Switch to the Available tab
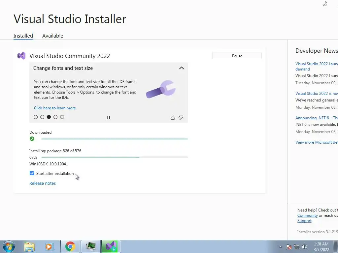The width and height of the screenshot is (338, 253). [52, 36]
